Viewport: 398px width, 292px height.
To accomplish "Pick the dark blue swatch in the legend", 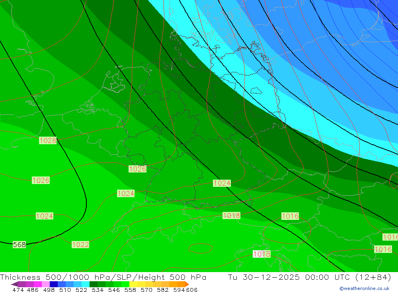I will click(x=54, y=284).
